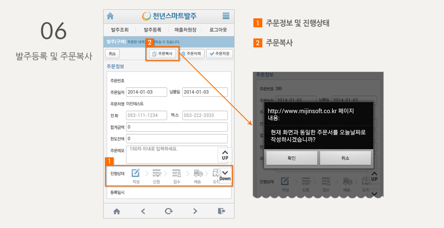Click the 주문저장 button
444x228 pixels.
(220, 54)
